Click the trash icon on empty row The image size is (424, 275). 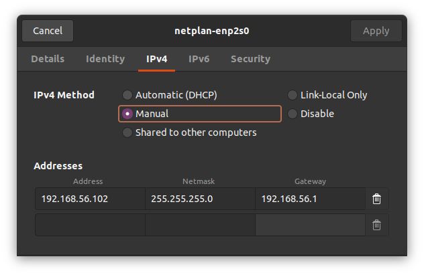(376, 225)
